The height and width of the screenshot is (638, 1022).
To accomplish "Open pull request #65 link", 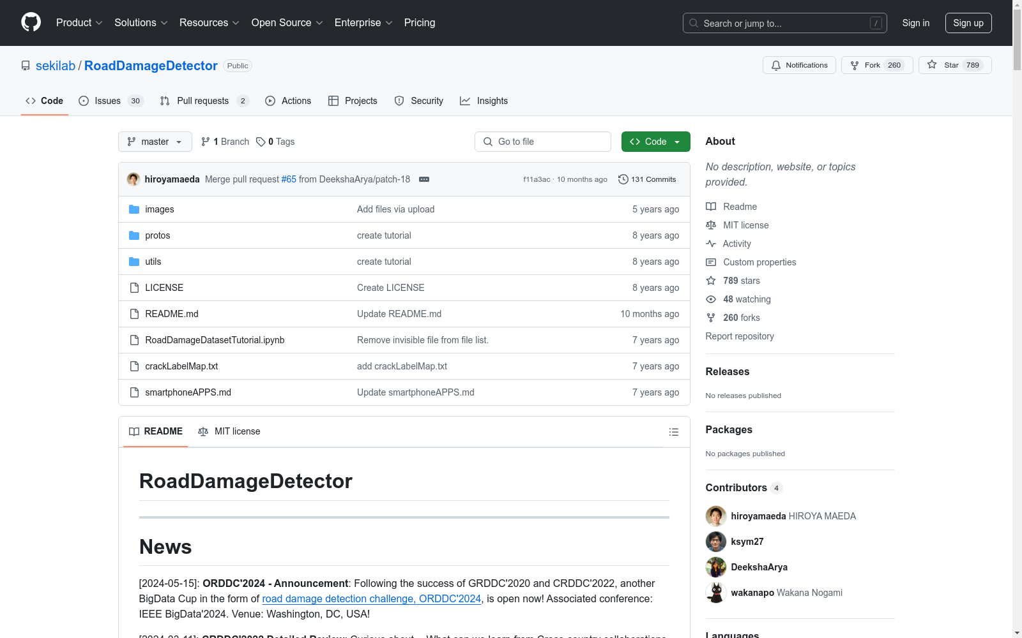I will [x=289, y=179].
